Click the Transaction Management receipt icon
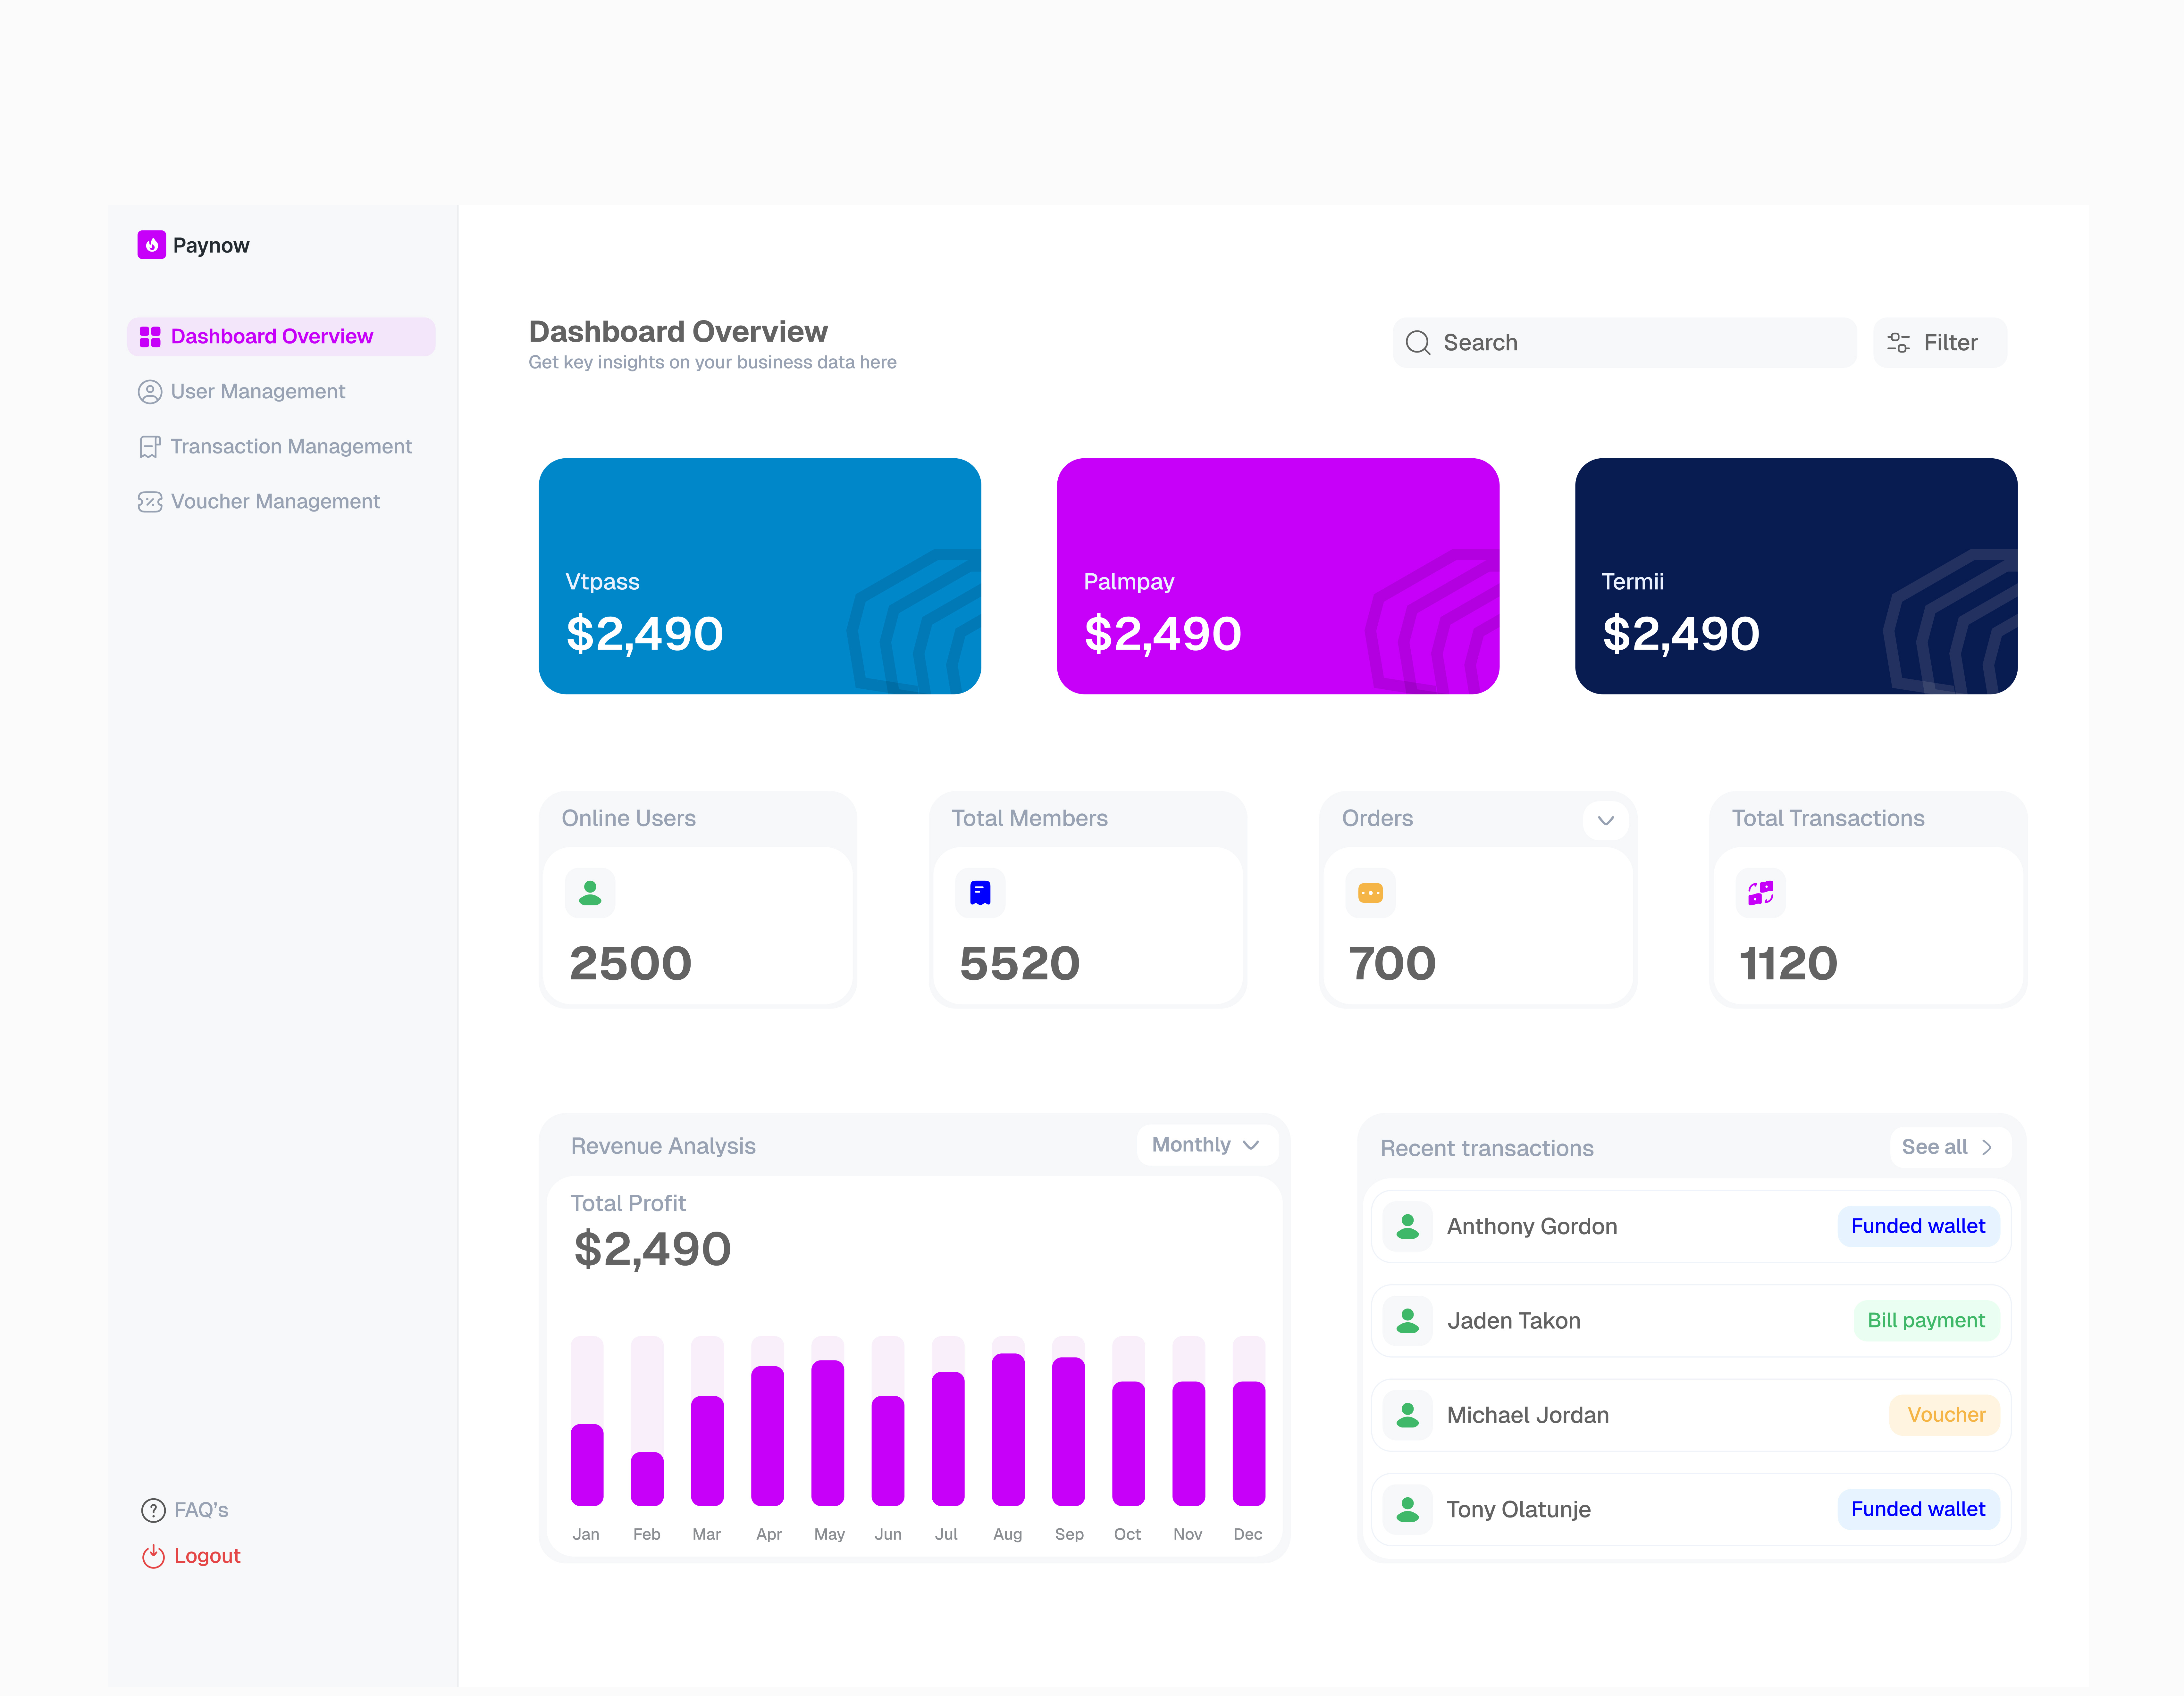The image size is (2184, 1696). click(150, 447)
